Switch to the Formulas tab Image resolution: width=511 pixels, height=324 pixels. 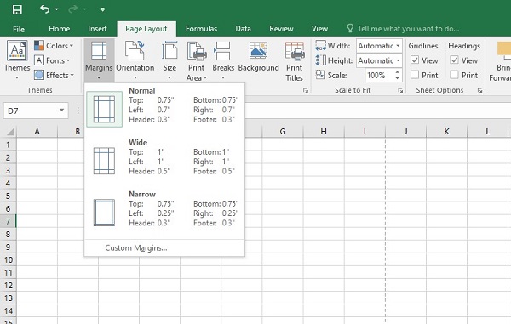[201, 29]
